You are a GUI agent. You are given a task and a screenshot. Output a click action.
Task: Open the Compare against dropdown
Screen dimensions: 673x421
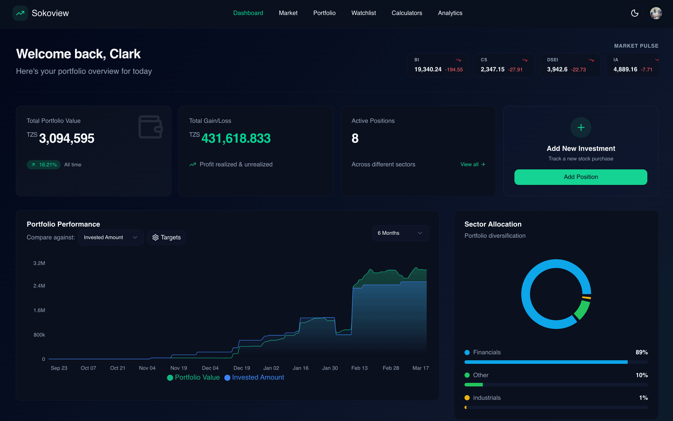coord(111,237)
